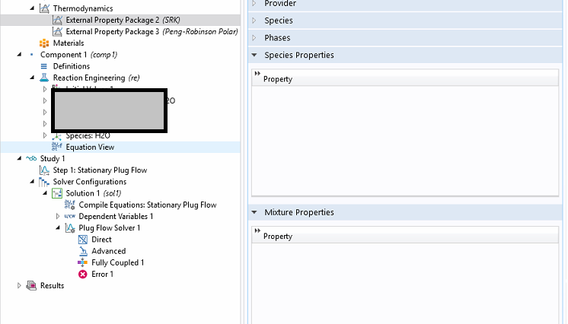Select the Solver Configurations node
Image resolution: width=568 pixels, height=324 pixels.
click(x=89, y=182)
